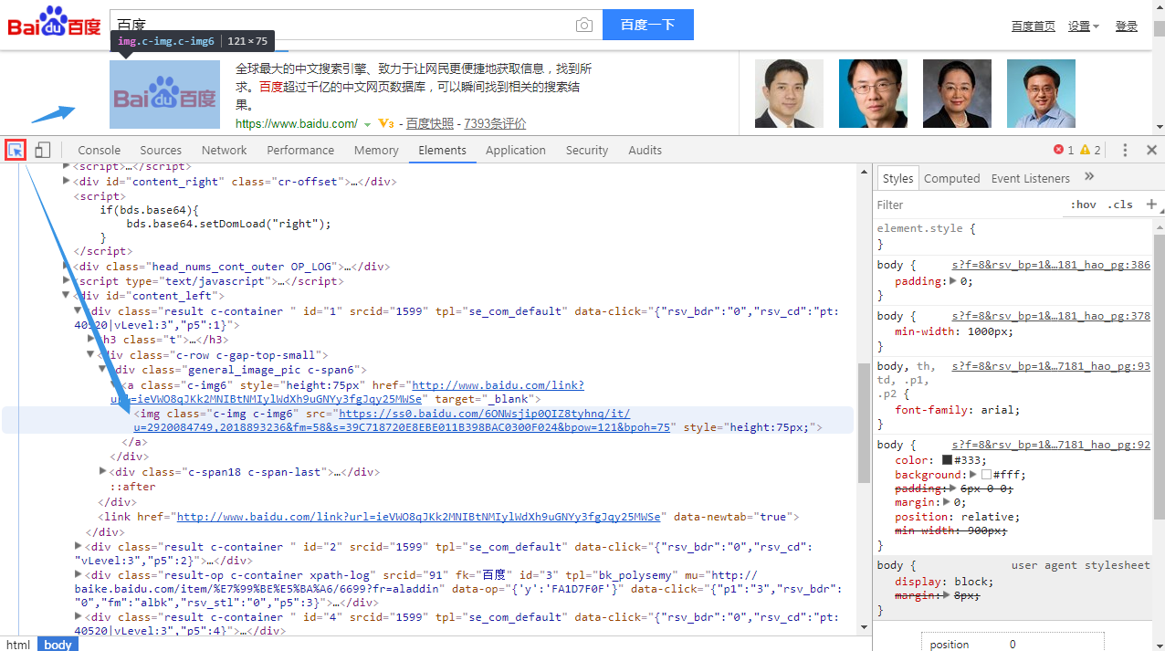Collapse the general_image_pic c-span6 div
Screen dimensions: 1165x651
102,370
